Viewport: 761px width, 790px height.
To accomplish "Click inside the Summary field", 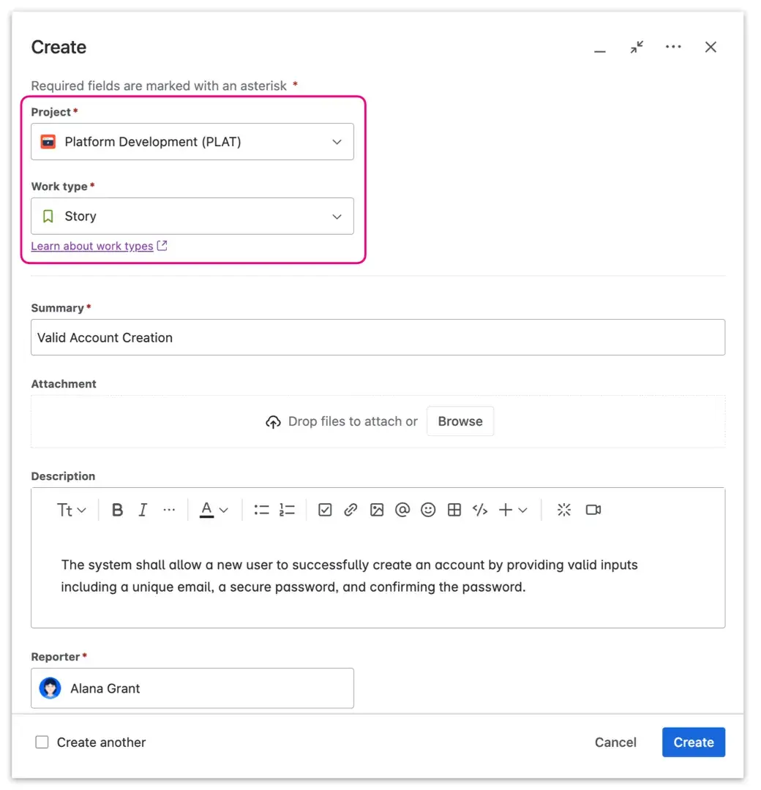I will [x=378, y=337].
